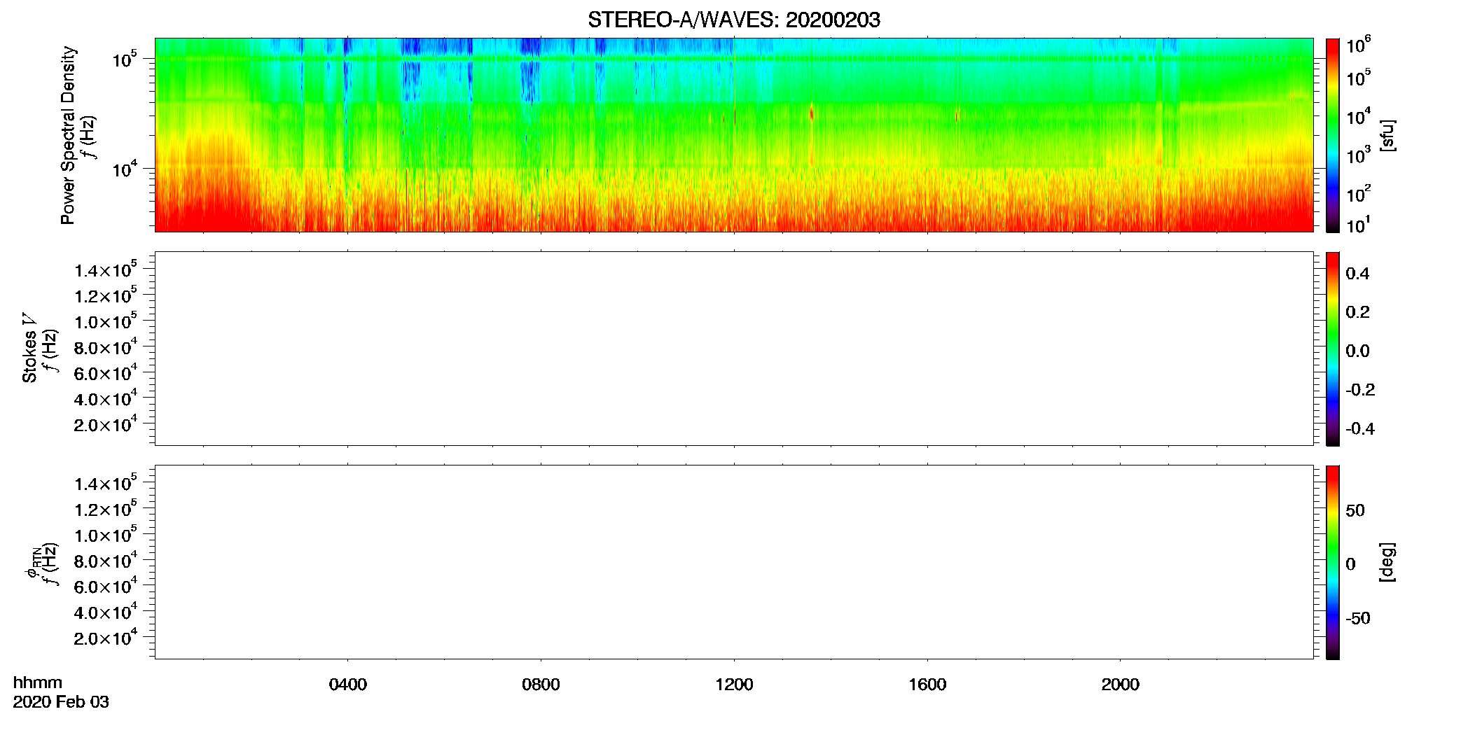Click the plot title STEREO-A/WAVES: 20200203
1468x756 pixels.
tap(734, 20)
